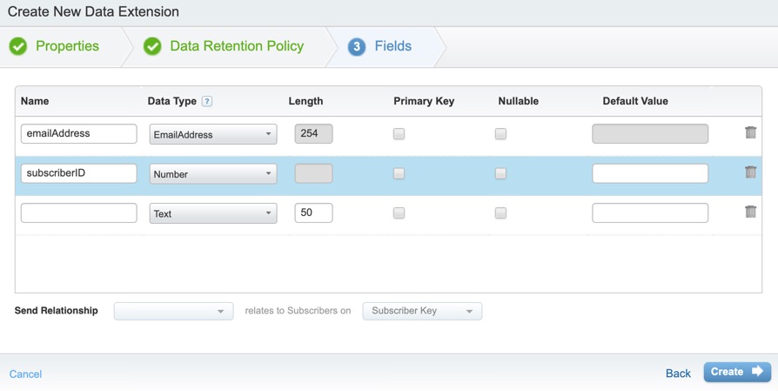Check Primary Key for the empty row
Viewport: 778px width, 391px height.
pyautogui.click(x=399, y=212)
